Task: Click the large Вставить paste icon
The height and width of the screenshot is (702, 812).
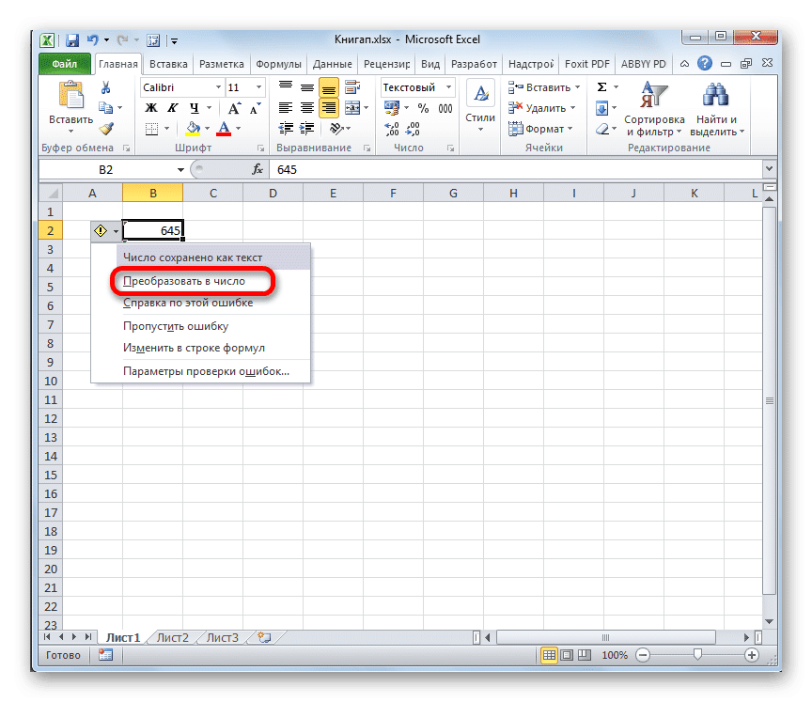Action: coord(70,96)
